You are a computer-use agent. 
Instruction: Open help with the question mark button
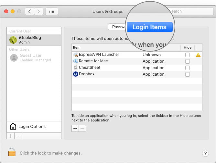pos(205,153)
